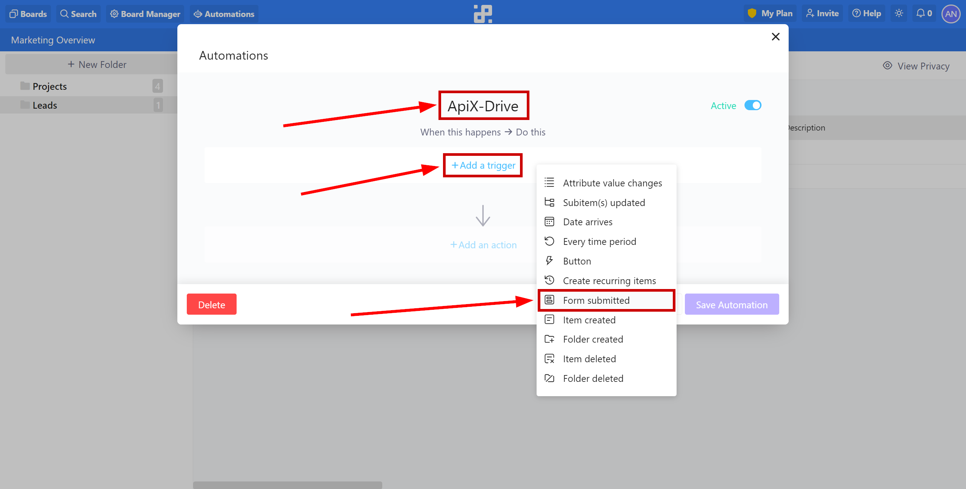Screen dimensions: 966x489
Task: Select Form submitted trigger option
Action: (x=596, y=300)
